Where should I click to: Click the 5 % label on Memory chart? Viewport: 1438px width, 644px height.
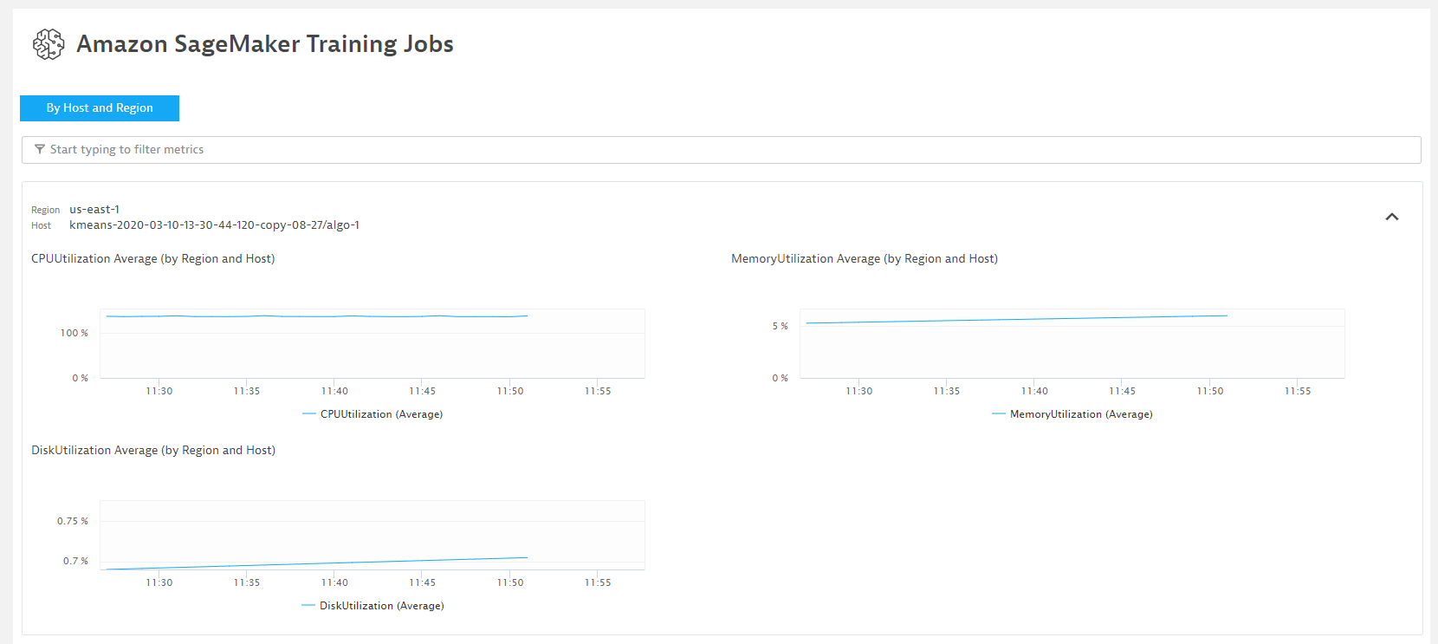tap(781, 326)
